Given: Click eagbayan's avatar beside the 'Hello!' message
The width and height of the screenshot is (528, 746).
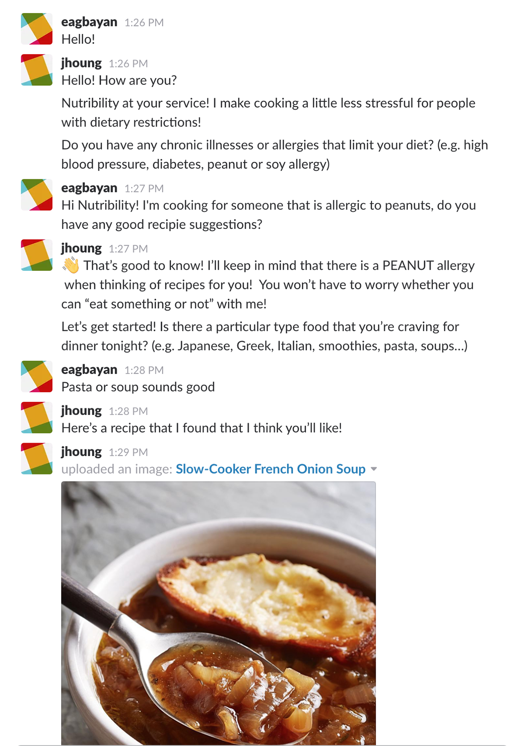Looking at the screenshot, I should (x=37, y=29).
